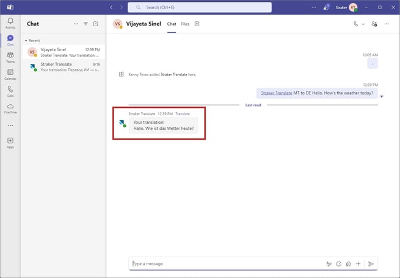Click the Straker Translate bot avatar
The image size is (400, 278).
[122, 123]
